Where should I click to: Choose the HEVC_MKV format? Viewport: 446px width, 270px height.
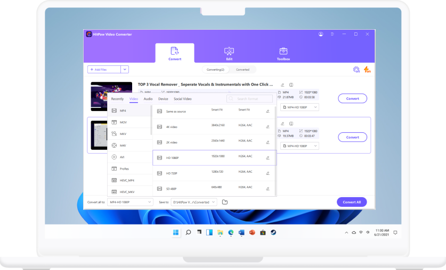pyautogui.click(x=129, y=192)
